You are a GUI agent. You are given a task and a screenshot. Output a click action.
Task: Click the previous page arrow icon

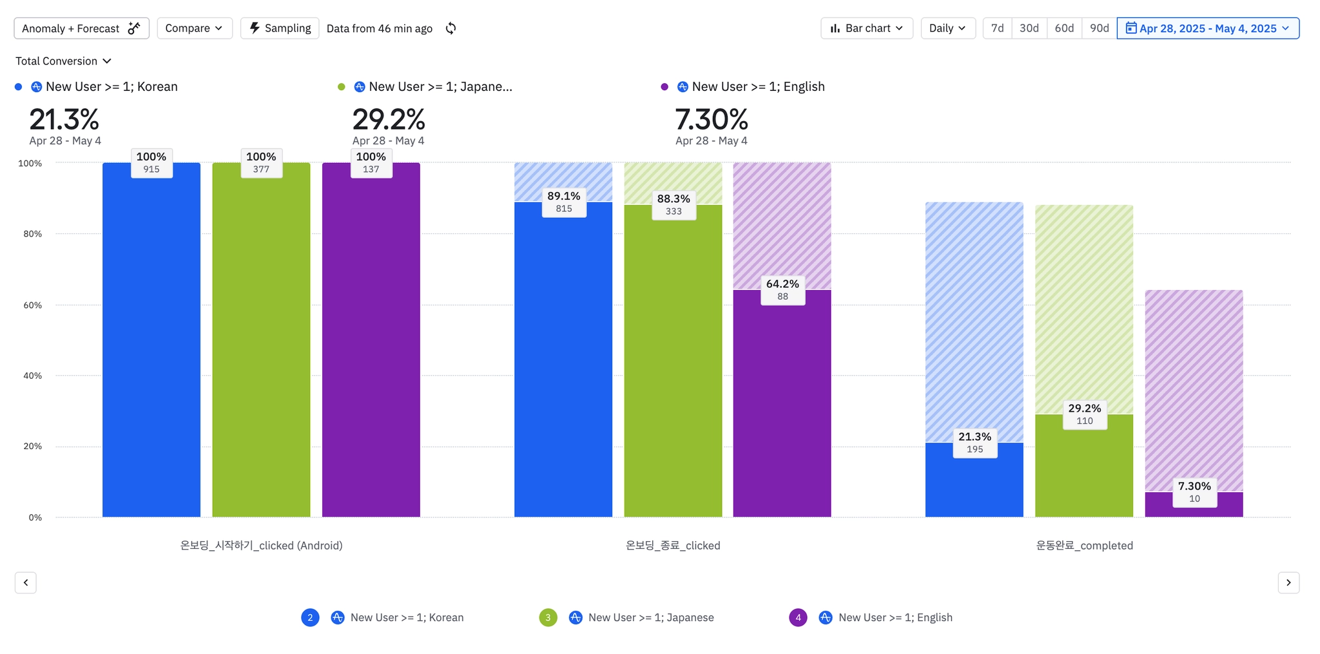(x=26, y=582)
